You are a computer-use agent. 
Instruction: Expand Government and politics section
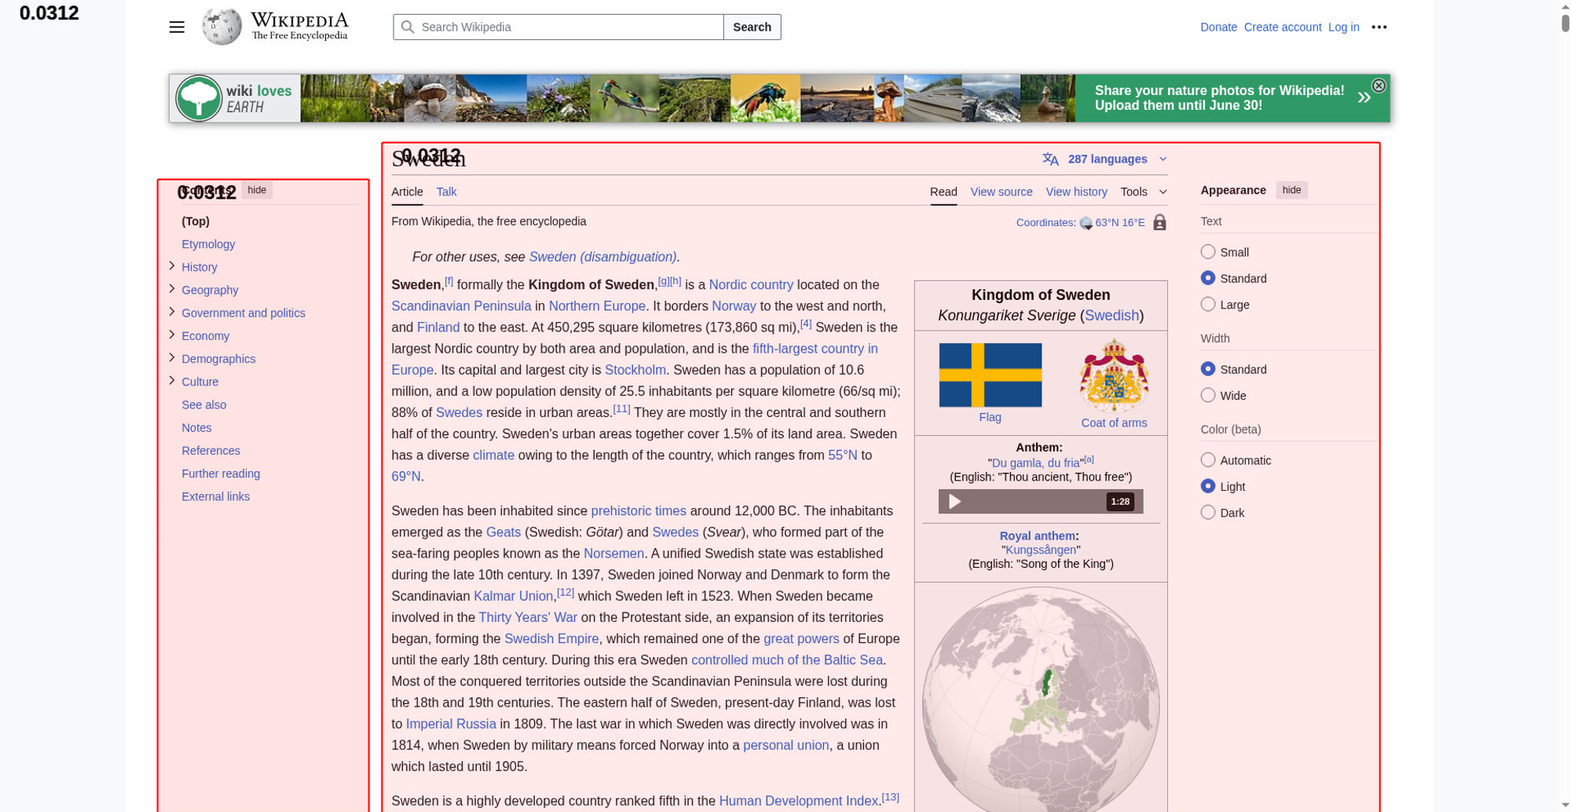pyautogui.click(x=172, y=312)
